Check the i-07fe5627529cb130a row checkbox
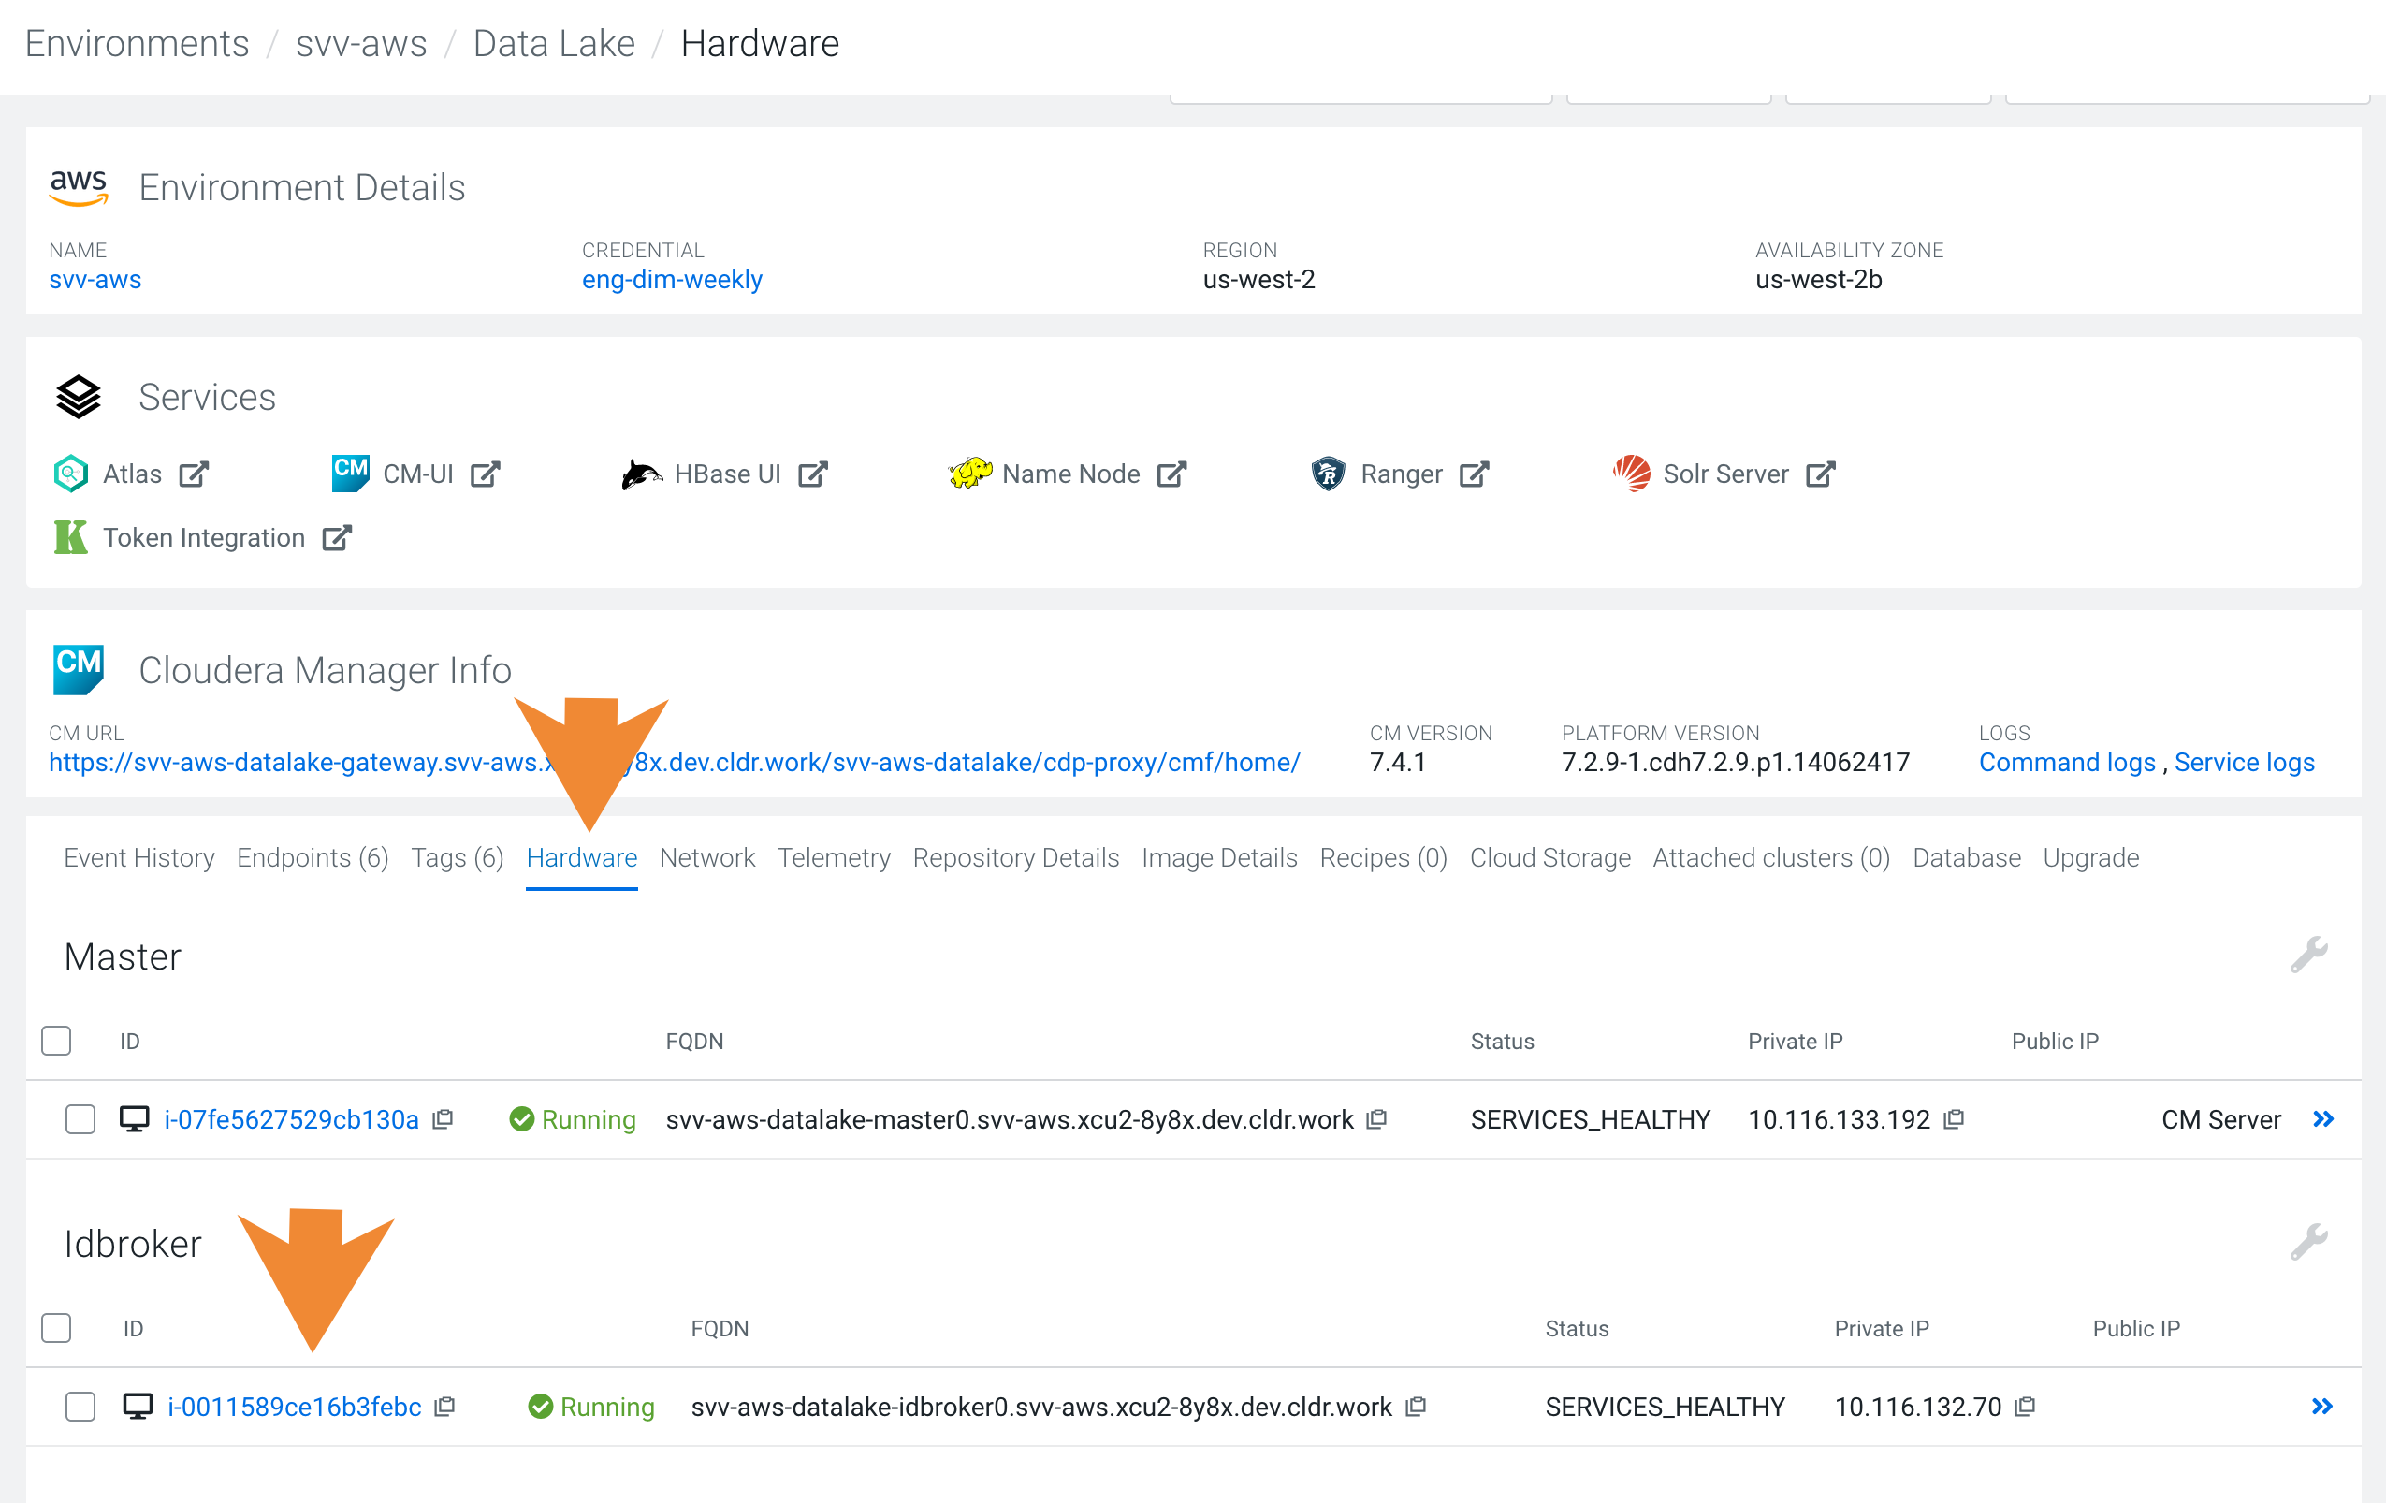This screenshot has width=2386, height=1503. point(80,1118)
